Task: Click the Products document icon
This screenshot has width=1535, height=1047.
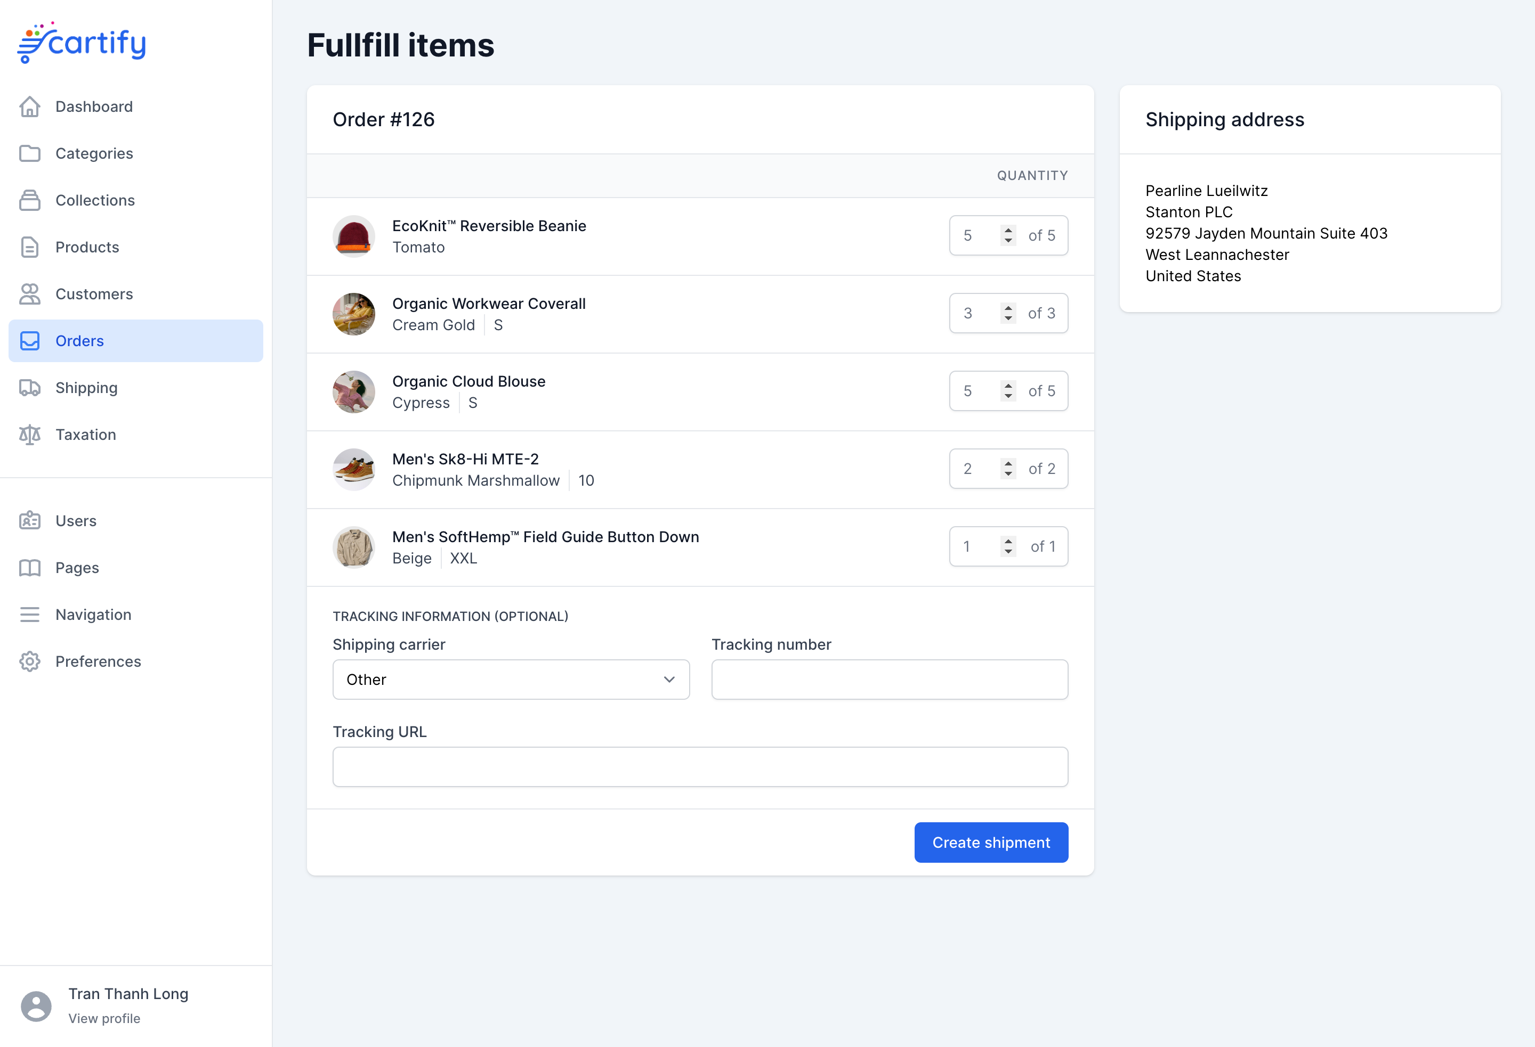Action: [x=30, y=247]
